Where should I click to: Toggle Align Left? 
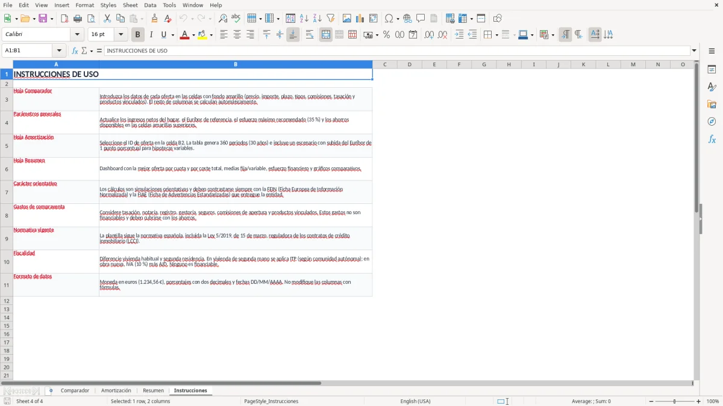coord(224,35)
